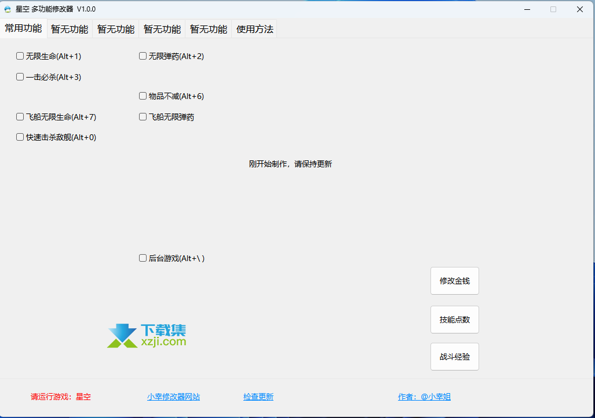Open the 小幸修改器网站 link
595x418 pixels.
click(x=173, y=397)
